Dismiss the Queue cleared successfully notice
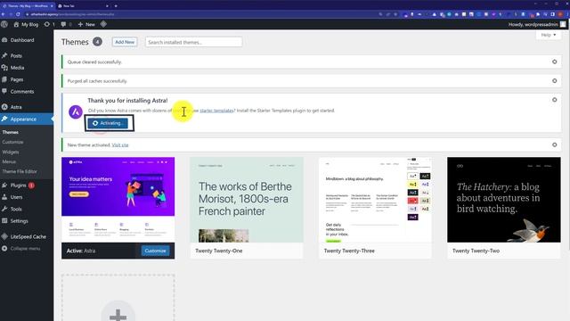This screenshot has height=321, width=570. 554,62
